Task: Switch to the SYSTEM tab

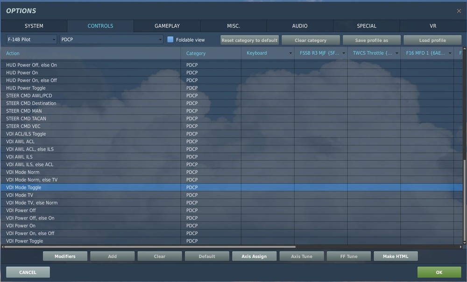Action: [x=34, y=26]
